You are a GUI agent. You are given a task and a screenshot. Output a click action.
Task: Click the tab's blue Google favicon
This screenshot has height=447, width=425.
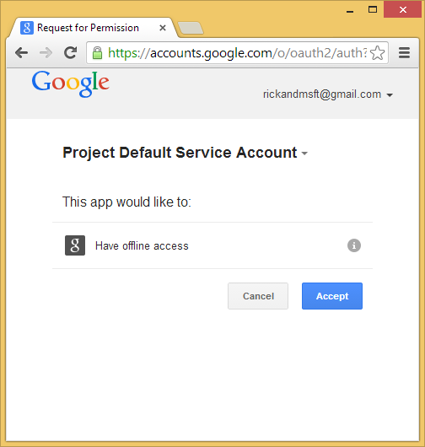[x=27, y=28]
